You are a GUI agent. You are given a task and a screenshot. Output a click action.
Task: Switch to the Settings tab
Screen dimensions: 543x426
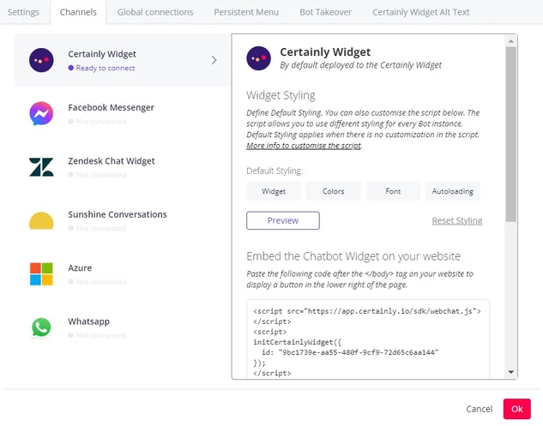coord(23,12)
